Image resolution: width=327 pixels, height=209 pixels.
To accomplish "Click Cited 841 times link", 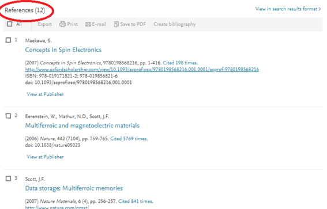I will tap(136, 201).
